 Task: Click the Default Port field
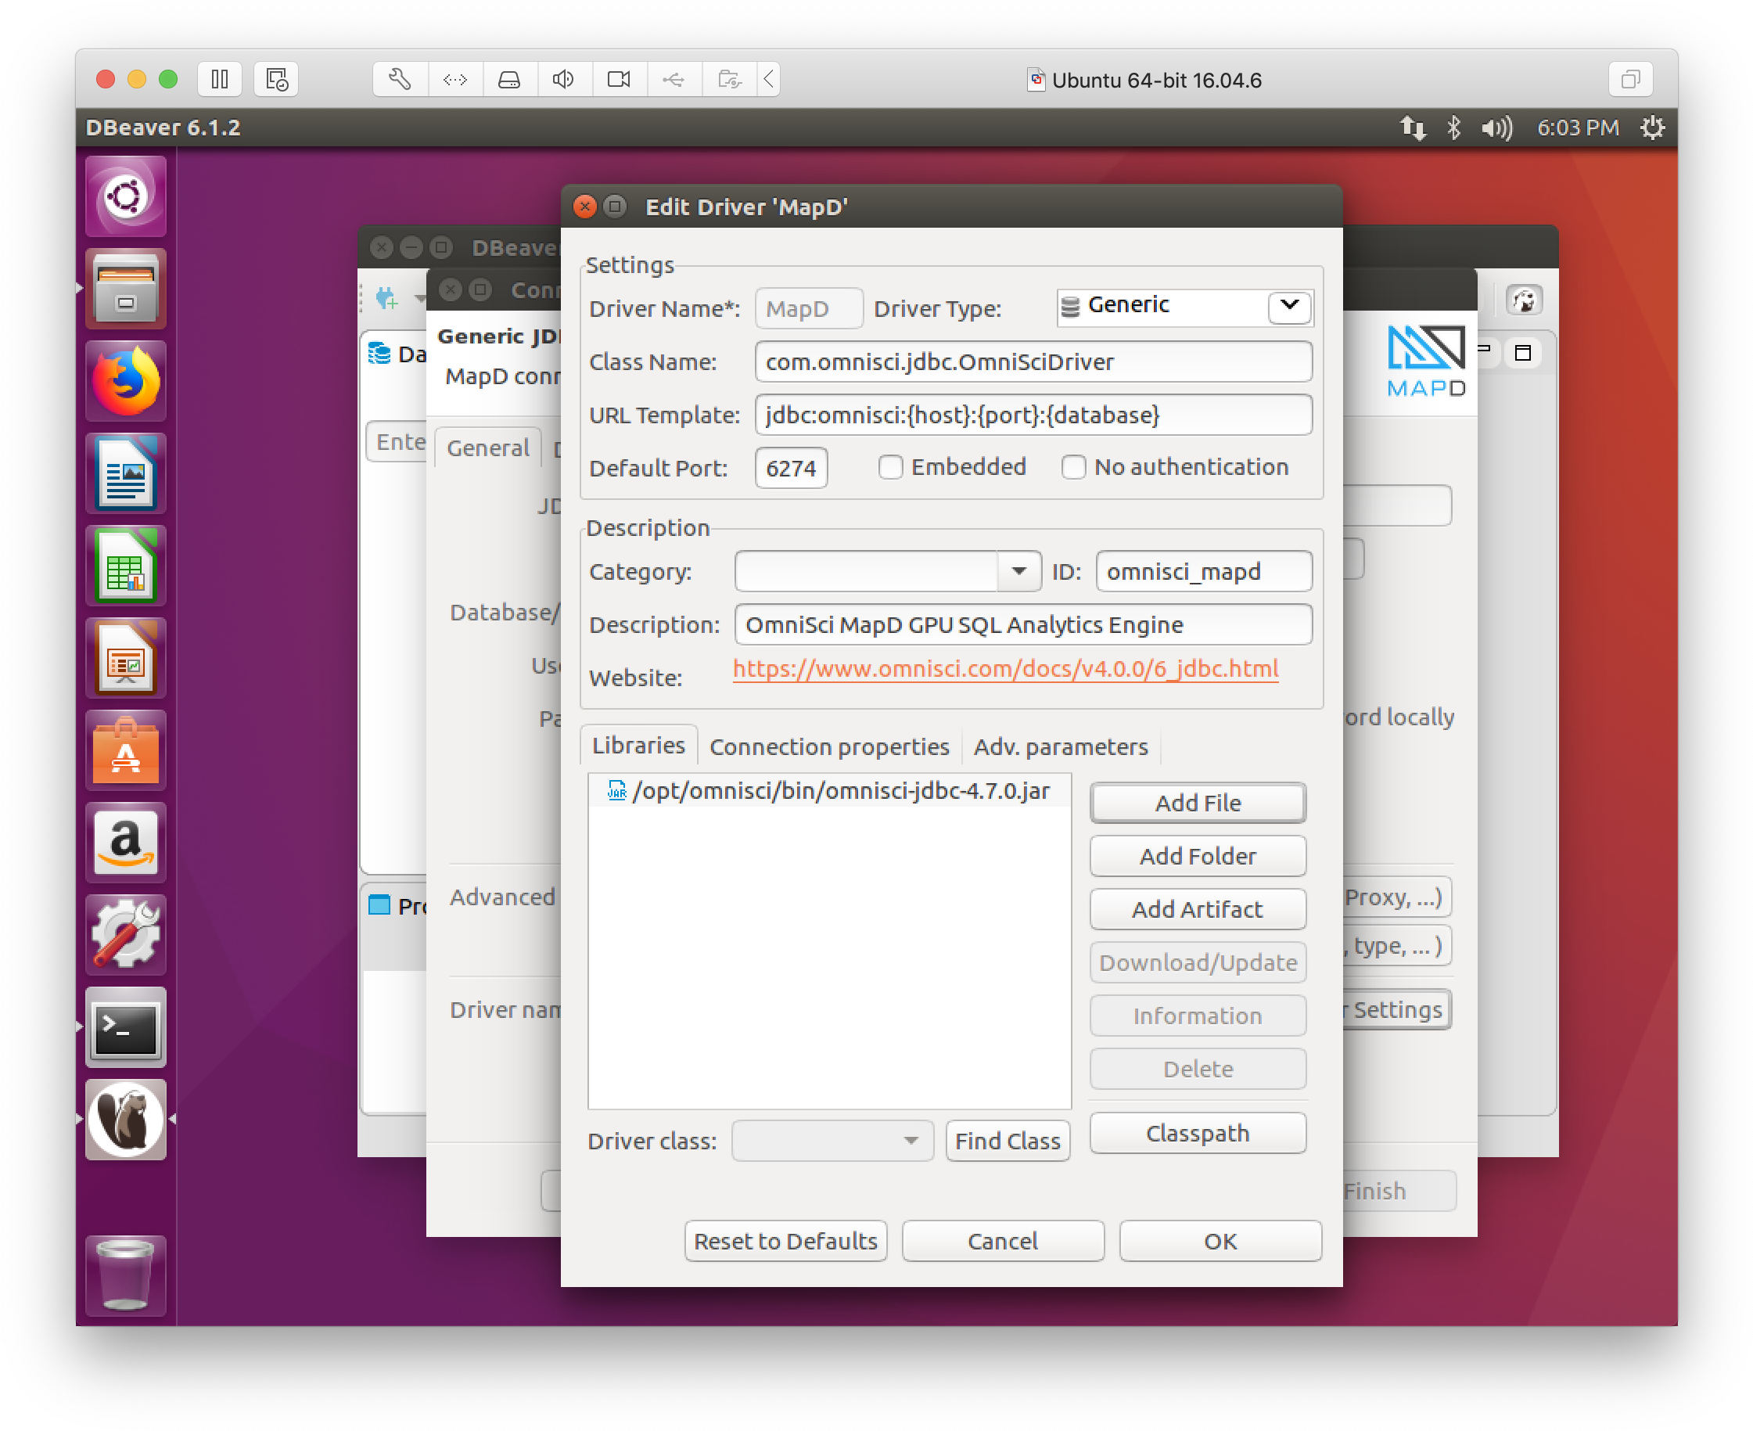pyautogui.click(x=791, y=468)
